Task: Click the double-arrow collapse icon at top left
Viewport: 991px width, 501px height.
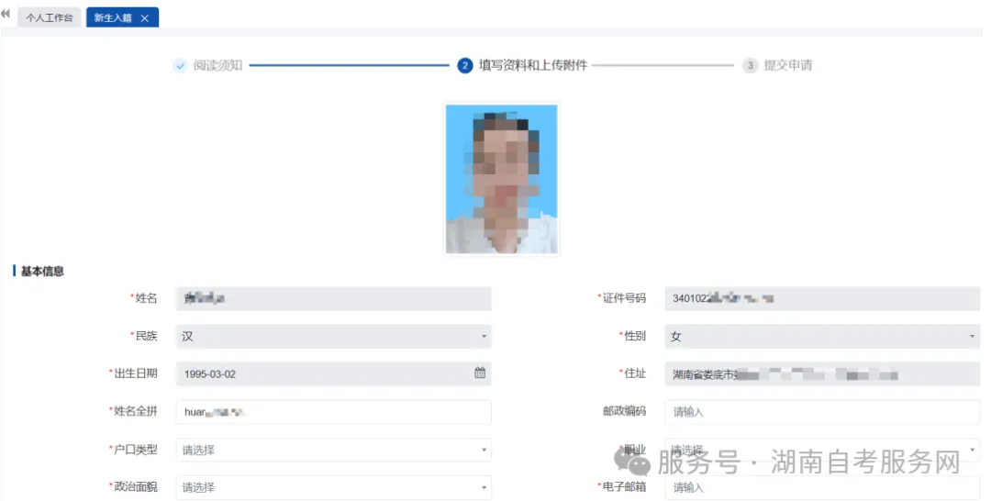Action: coord(6,16)
